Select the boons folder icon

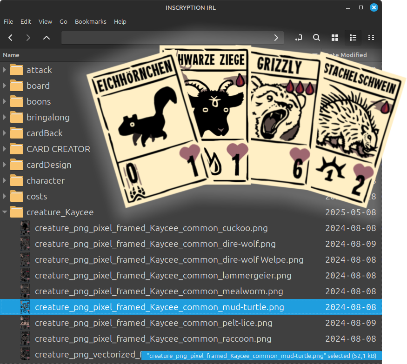pyautogui.click(x=17, y=101)
